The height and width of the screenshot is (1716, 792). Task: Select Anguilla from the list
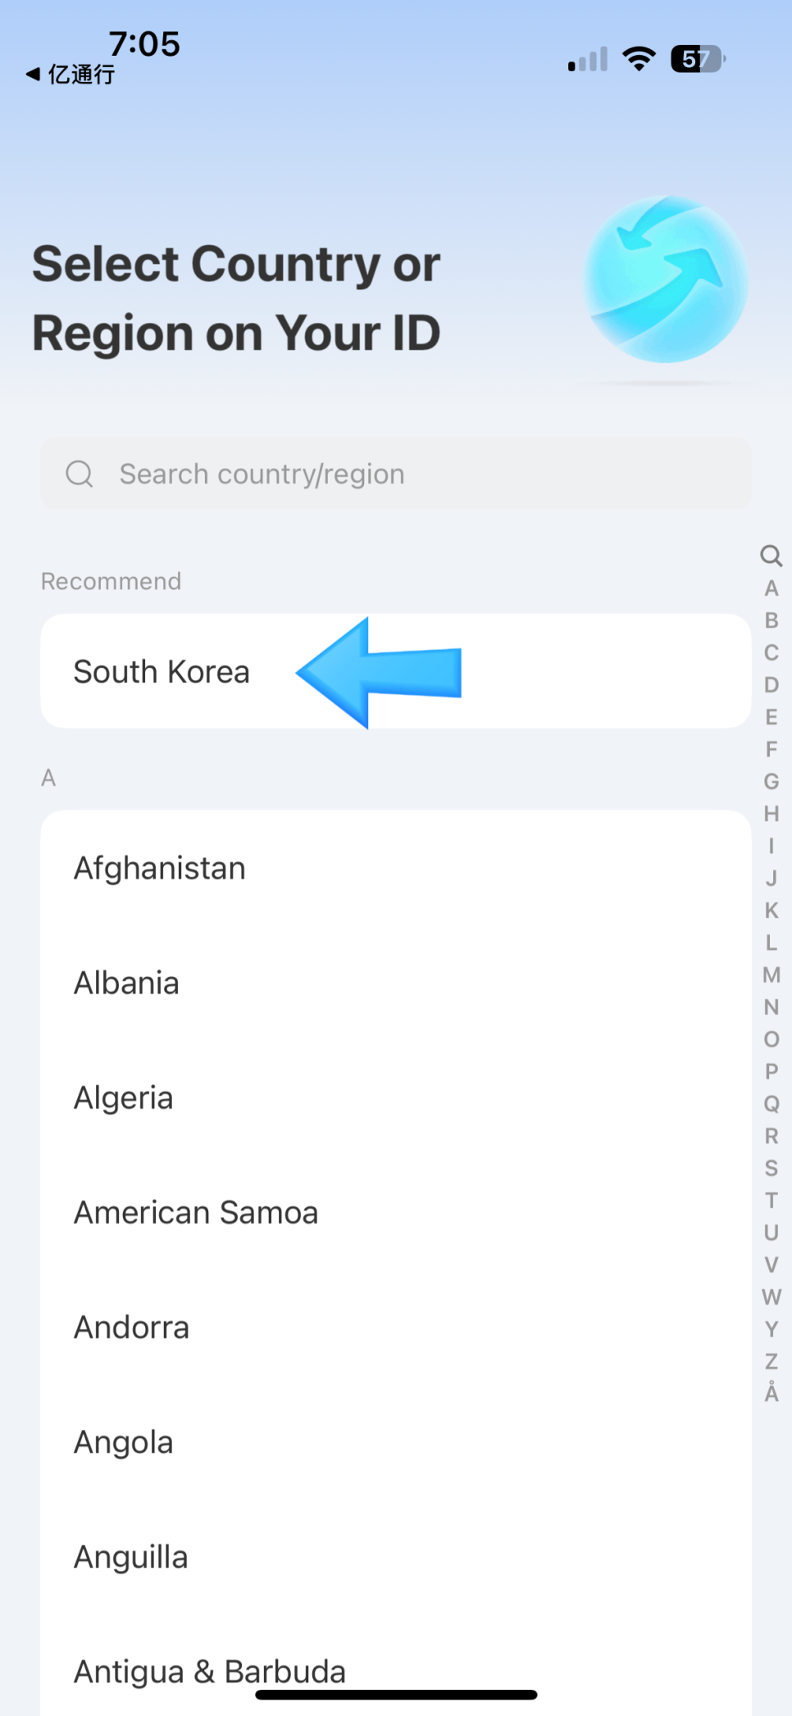[396, 1556]
